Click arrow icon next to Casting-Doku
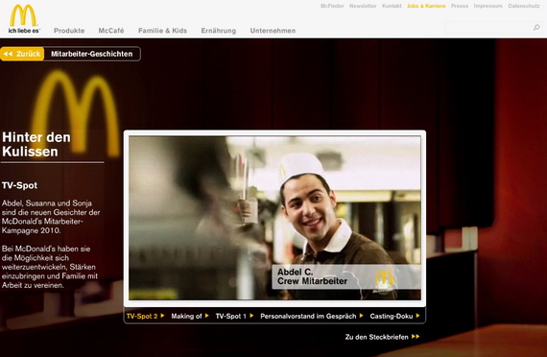Image resolution: width=547 pixels, height=357 pixels. point(417,316)
